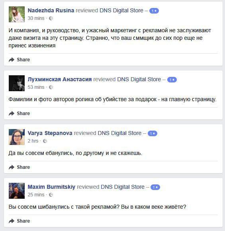Image resolution: width=225 pixels, height=231 pixels.
Task: Click Varya Stepanova's profile picture
Action: (17, 137)
